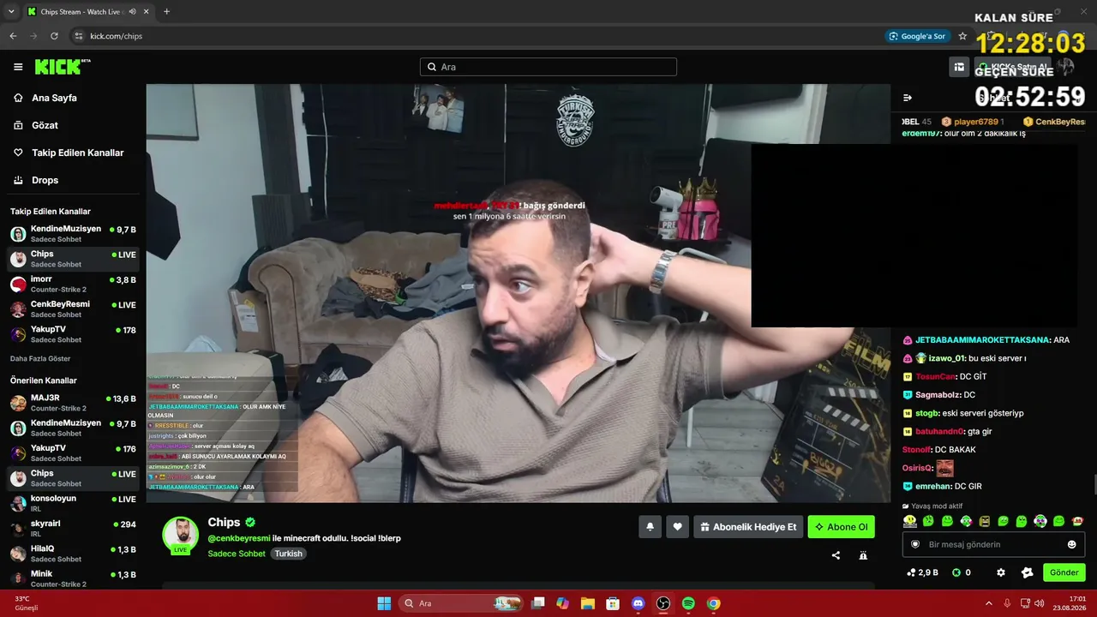
Task: Click the star-shaped chat icon next to the gear
Action: pos(1028,572)
